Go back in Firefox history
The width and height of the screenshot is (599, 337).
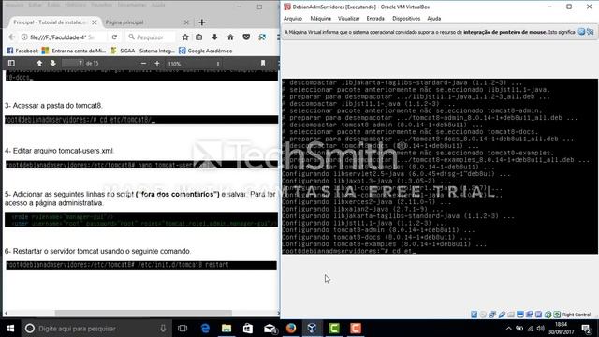(x=12, y=37)
